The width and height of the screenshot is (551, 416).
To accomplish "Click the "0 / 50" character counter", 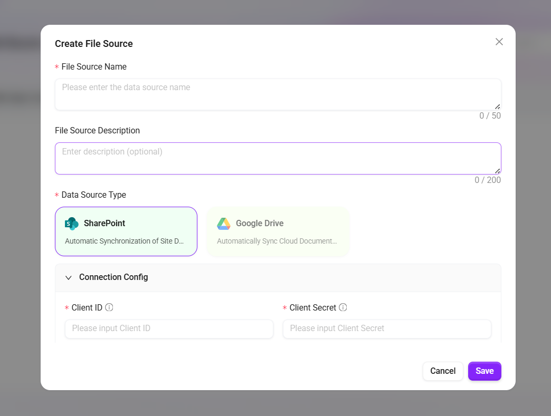I will [x=490, y=116].
